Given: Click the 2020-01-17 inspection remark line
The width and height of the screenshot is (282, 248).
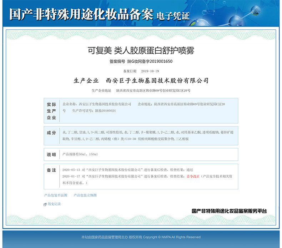Looking at the screenshot, I should pyautogui.click(x=147, y=179).
